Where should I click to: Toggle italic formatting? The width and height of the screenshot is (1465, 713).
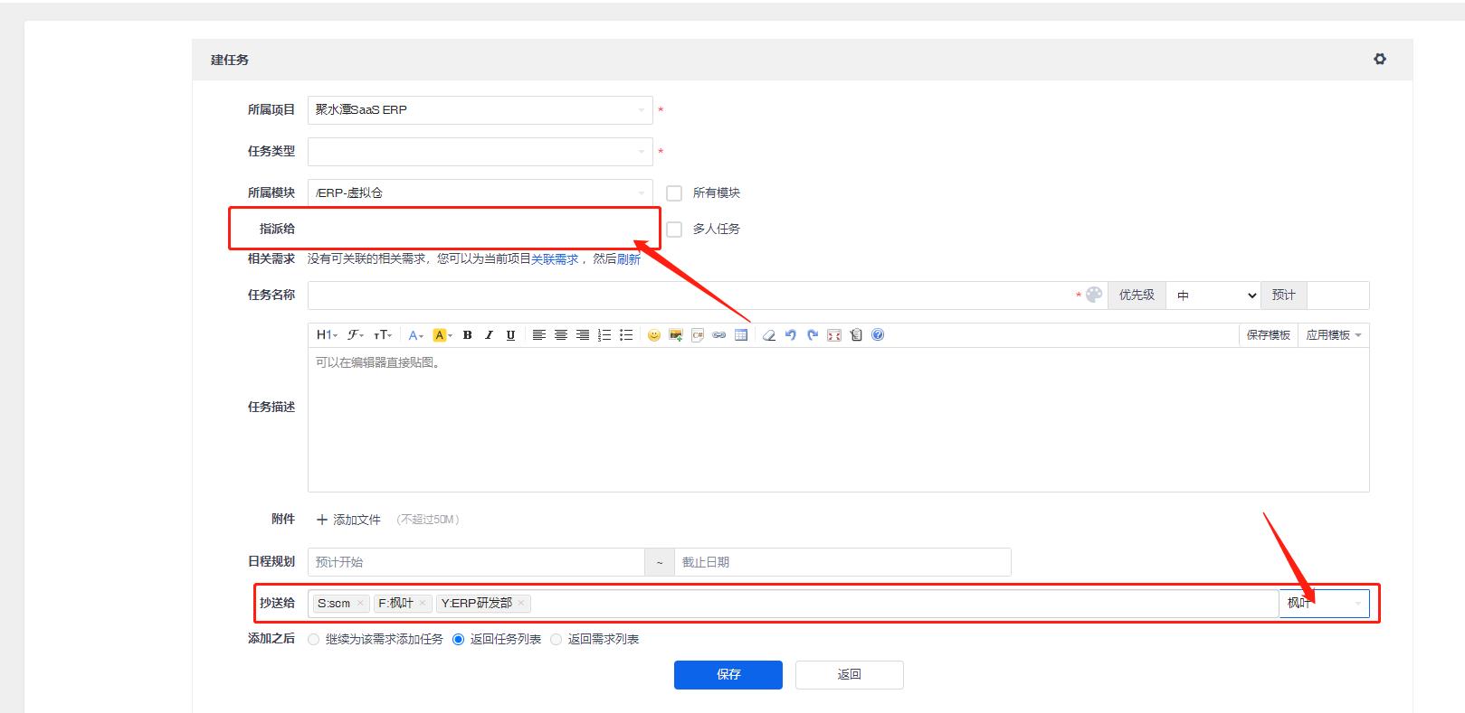coord(490,335)
